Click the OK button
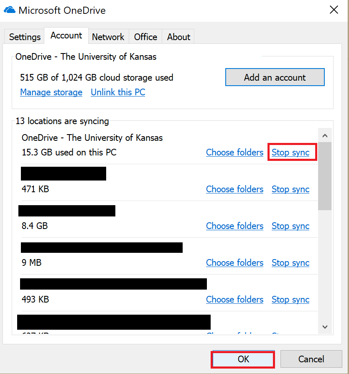Image resolution: width=349 pixels, height=374 pixels. point(242,359)
